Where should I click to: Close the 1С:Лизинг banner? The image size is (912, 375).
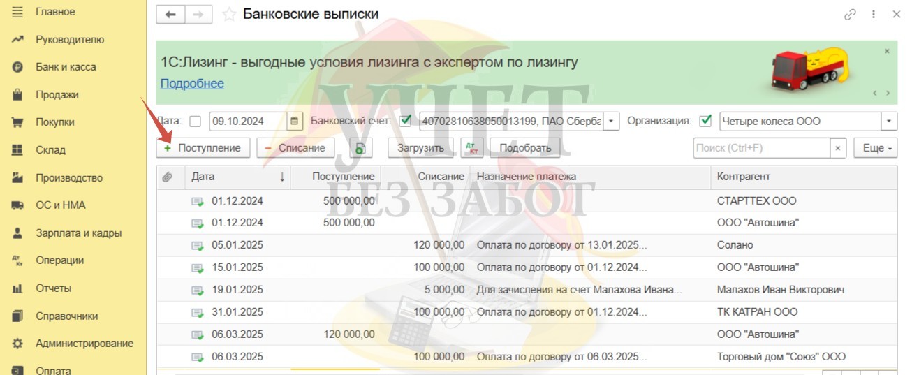pos(887,51)
